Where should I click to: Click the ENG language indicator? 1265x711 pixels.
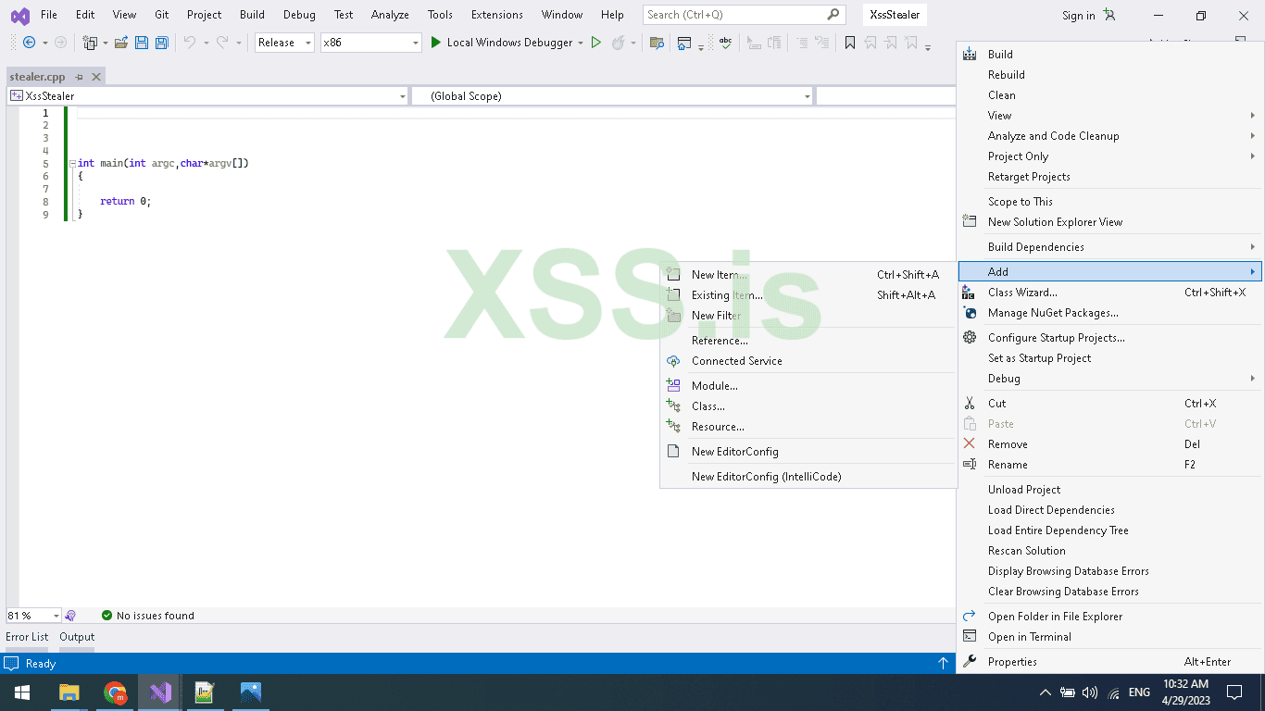click(1139, 692)
